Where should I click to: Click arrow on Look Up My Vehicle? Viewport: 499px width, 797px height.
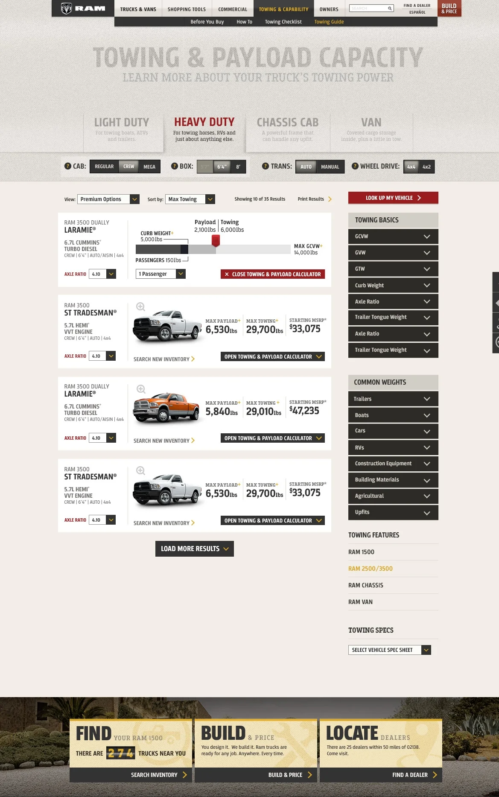coord(419,198)
